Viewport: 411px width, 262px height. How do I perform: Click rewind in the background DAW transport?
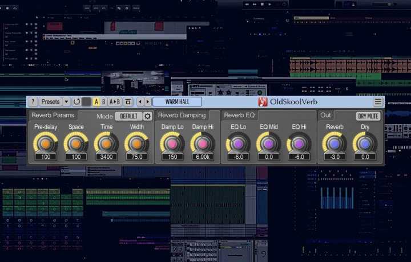pyautogui.click(x=247, y=4)
